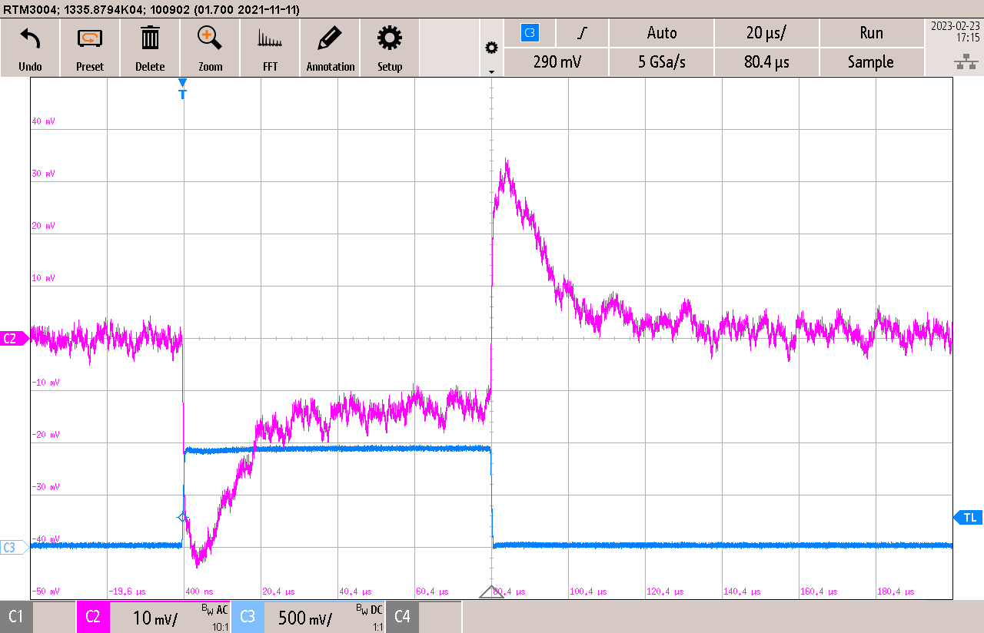984x633 pixels.
Task: Set the 290 mV trigger level
Action: coord(557,62)
